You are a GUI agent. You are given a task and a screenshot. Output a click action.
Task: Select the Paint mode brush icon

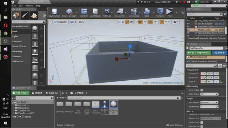pos(25,15)
